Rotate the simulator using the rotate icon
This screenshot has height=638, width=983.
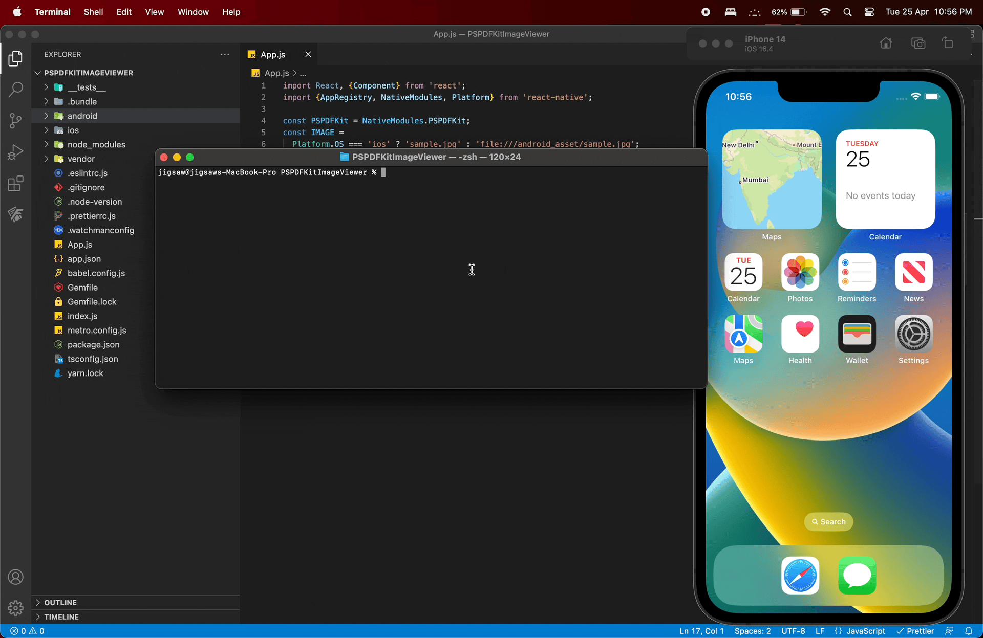click(948, 43)
